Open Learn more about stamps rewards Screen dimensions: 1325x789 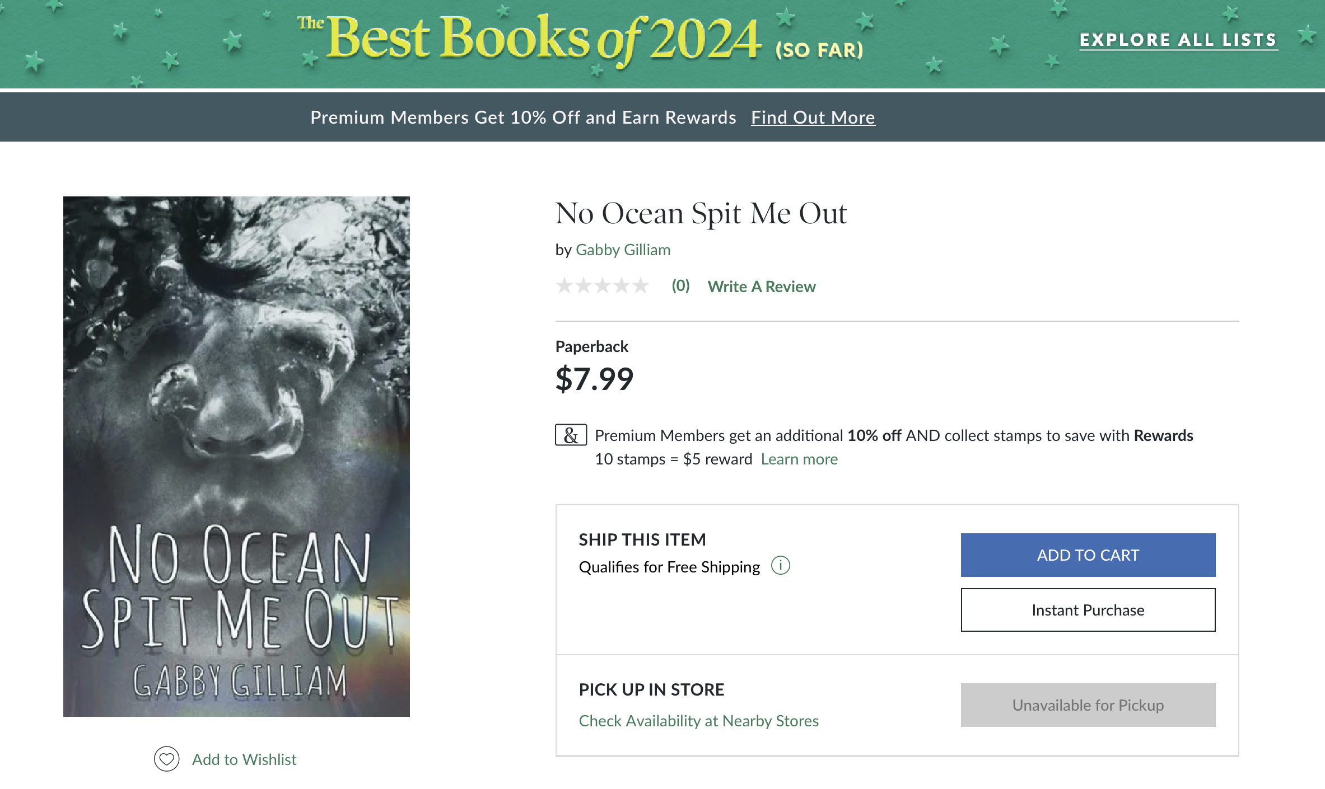coord(799,459)
